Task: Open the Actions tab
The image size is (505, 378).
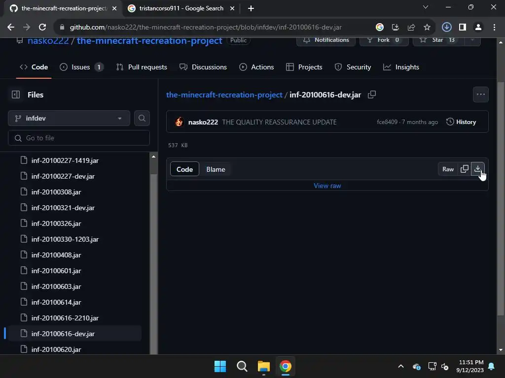Action: pyautogui.click(x=256, y=67)
